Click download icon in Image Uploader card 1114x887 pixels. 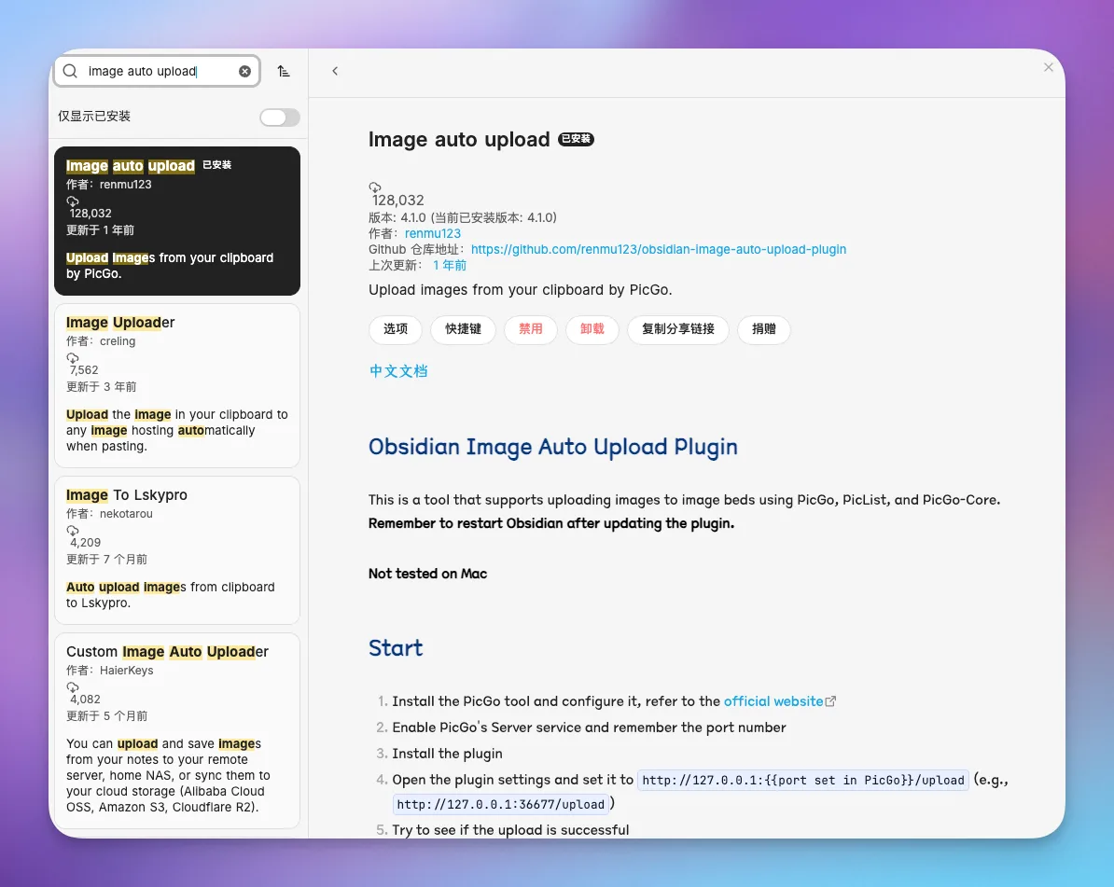pos(73,358)
